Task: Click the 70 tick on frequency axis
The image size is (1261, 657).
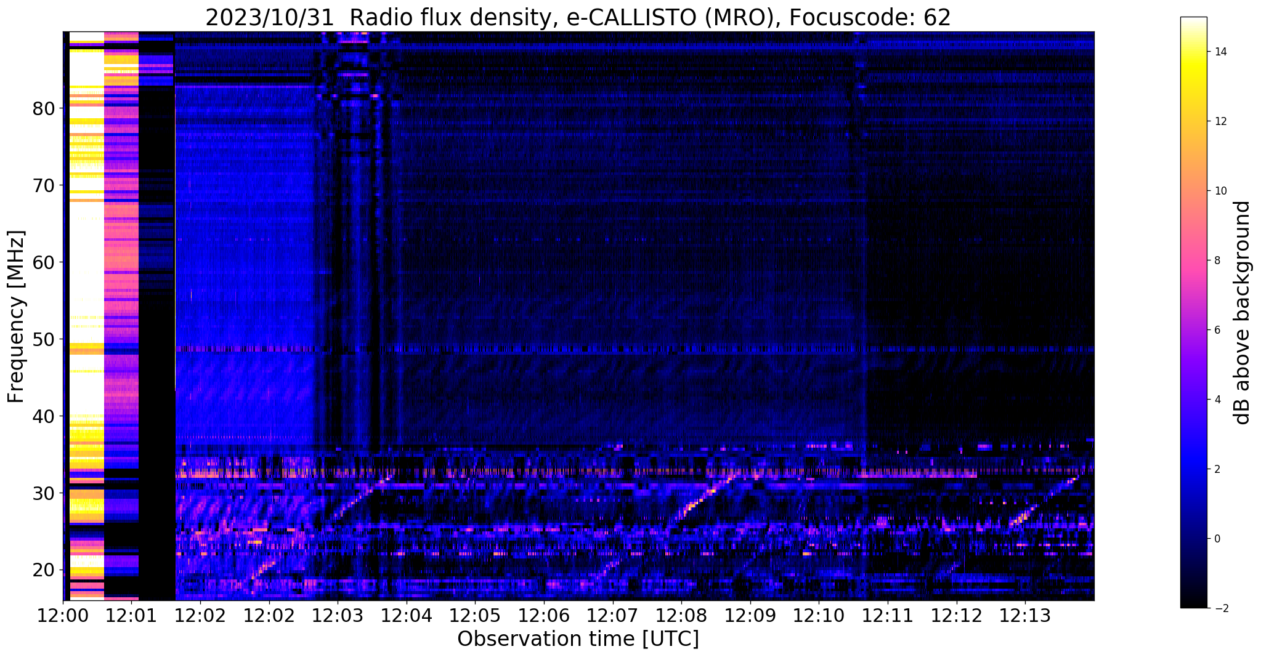Action: pos(44,186)
